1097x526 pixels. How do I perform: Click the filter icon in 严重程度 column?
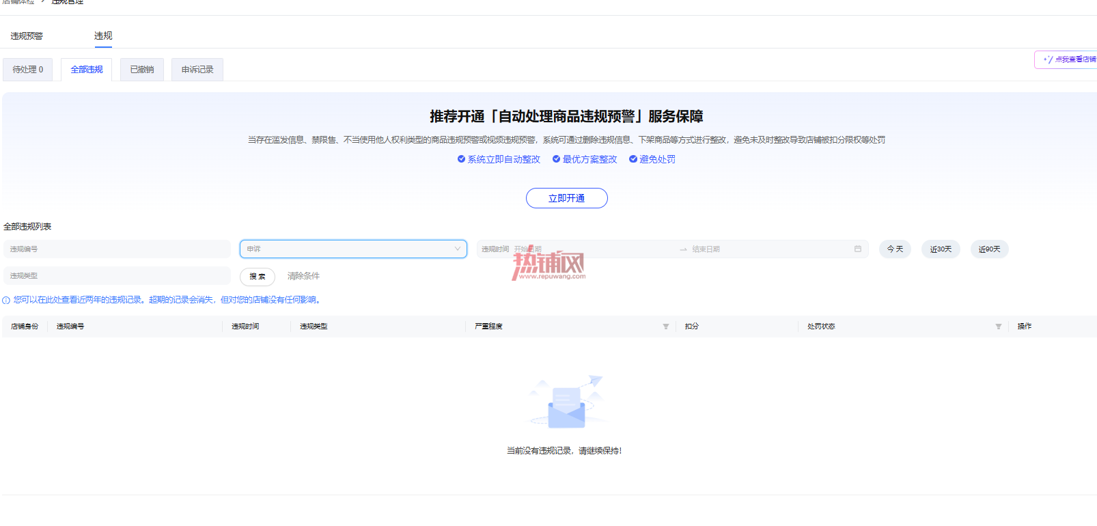tap(665, 327)
